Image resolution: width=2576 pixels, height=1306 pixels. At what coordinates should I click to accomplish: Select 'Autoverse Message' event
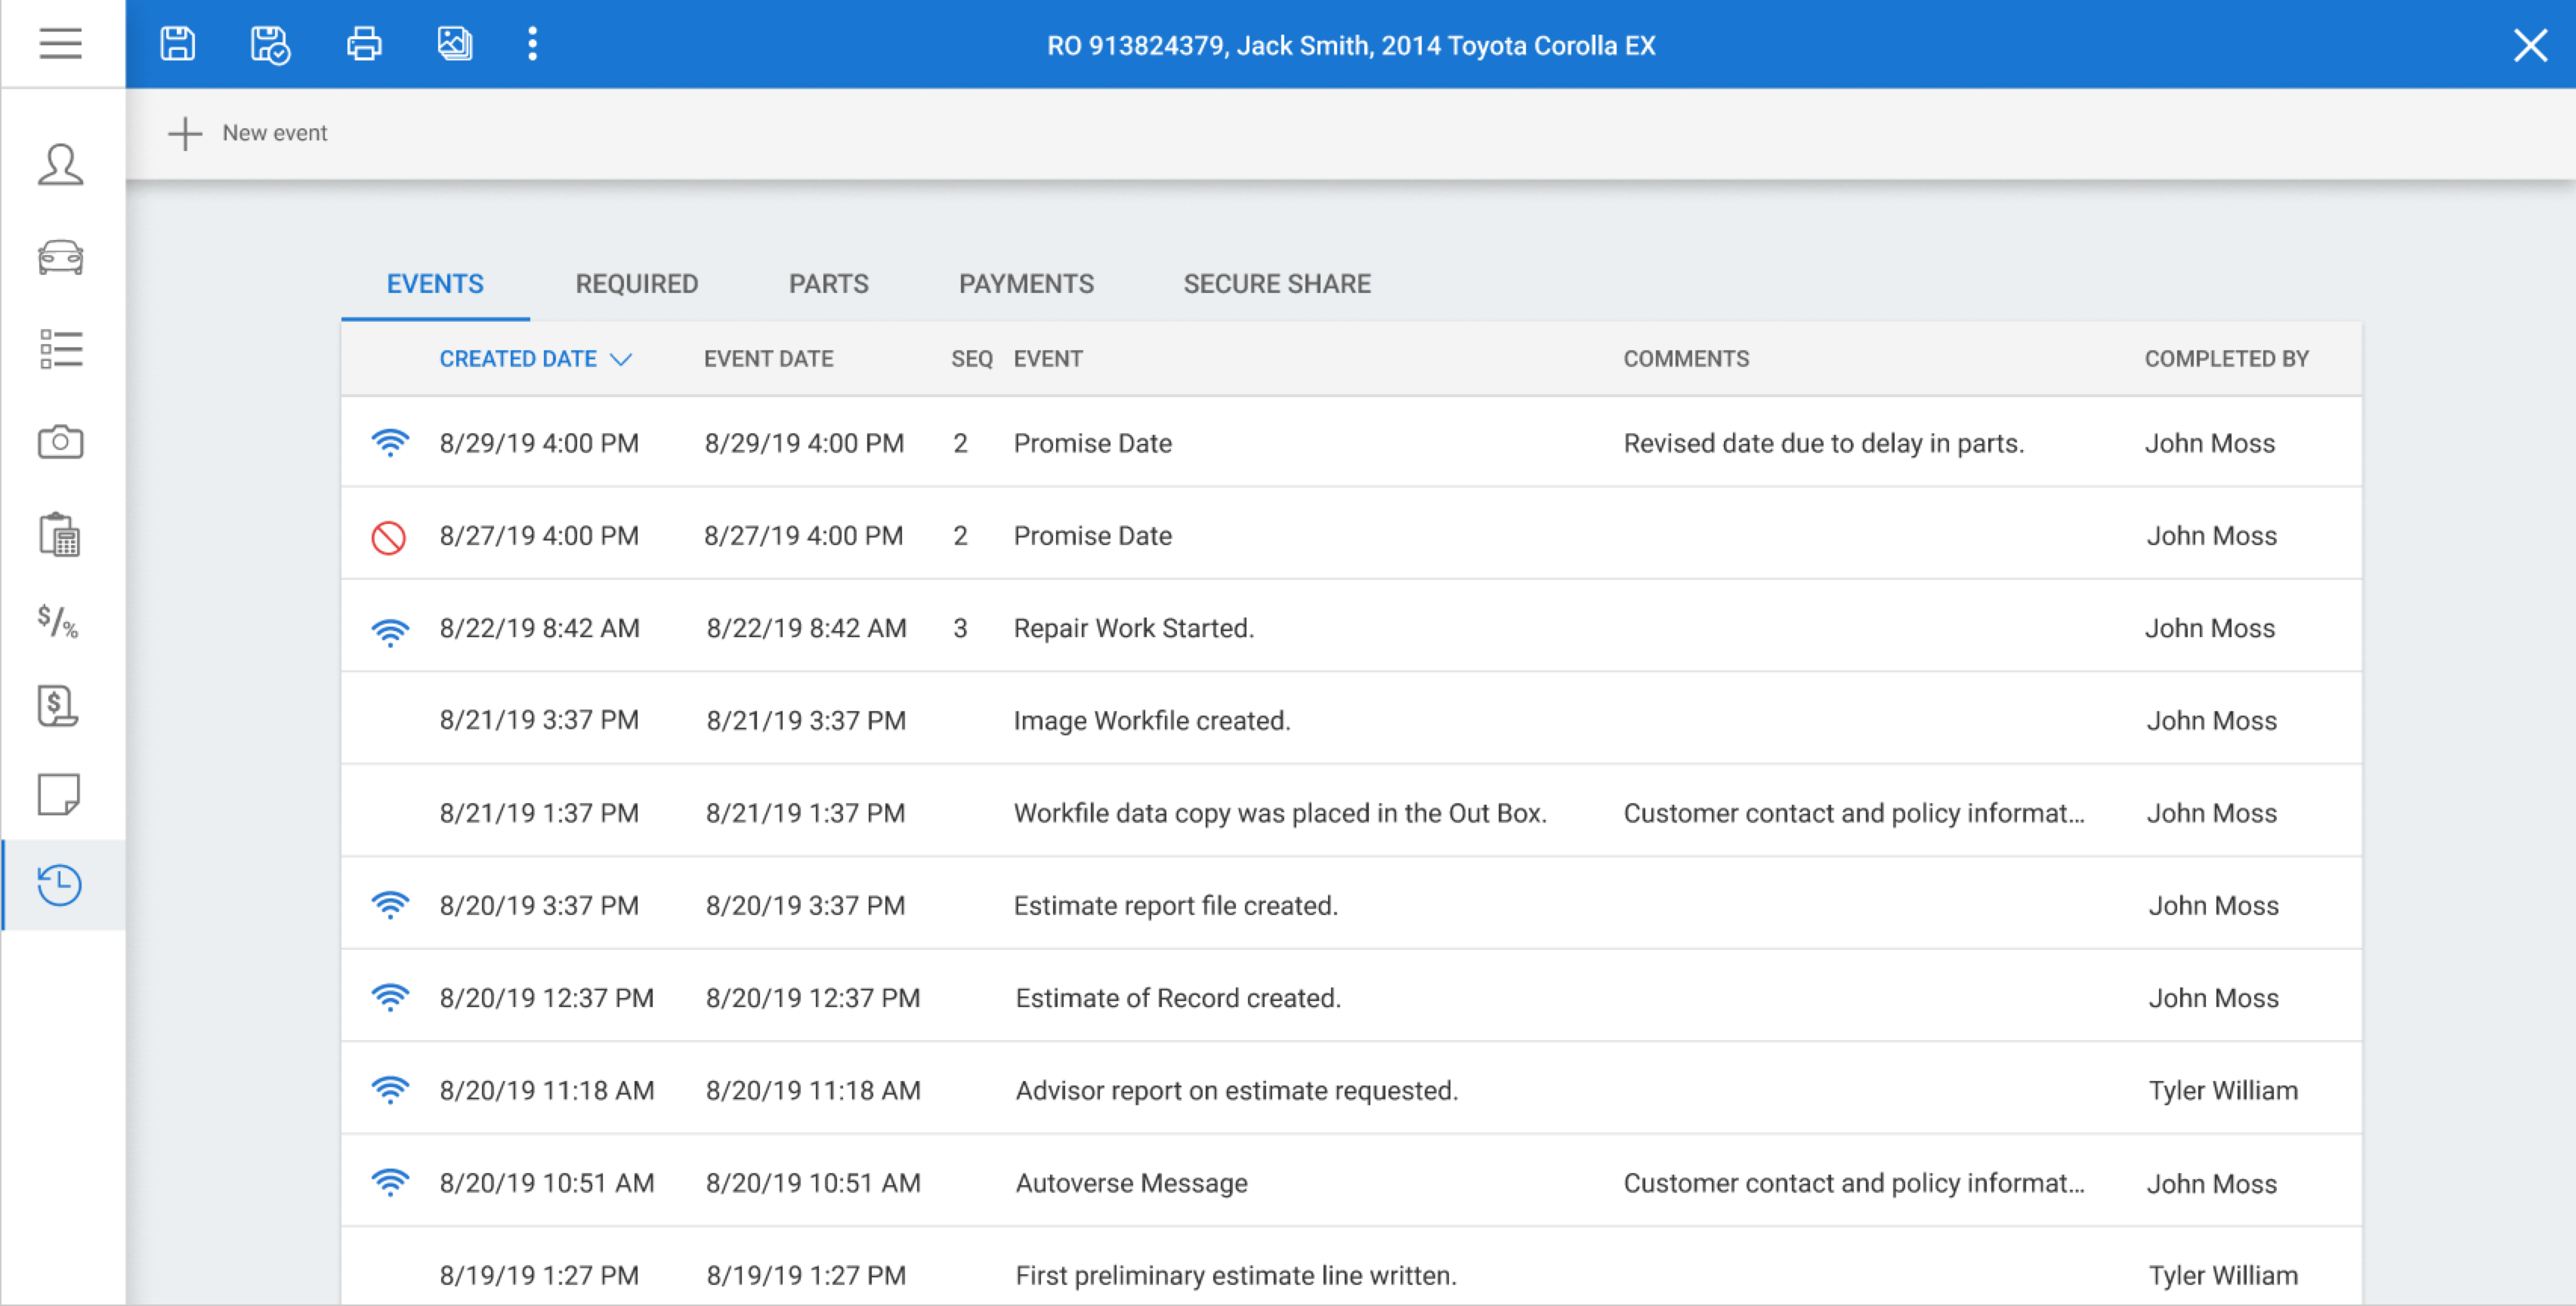[x=1131, y=1183]
